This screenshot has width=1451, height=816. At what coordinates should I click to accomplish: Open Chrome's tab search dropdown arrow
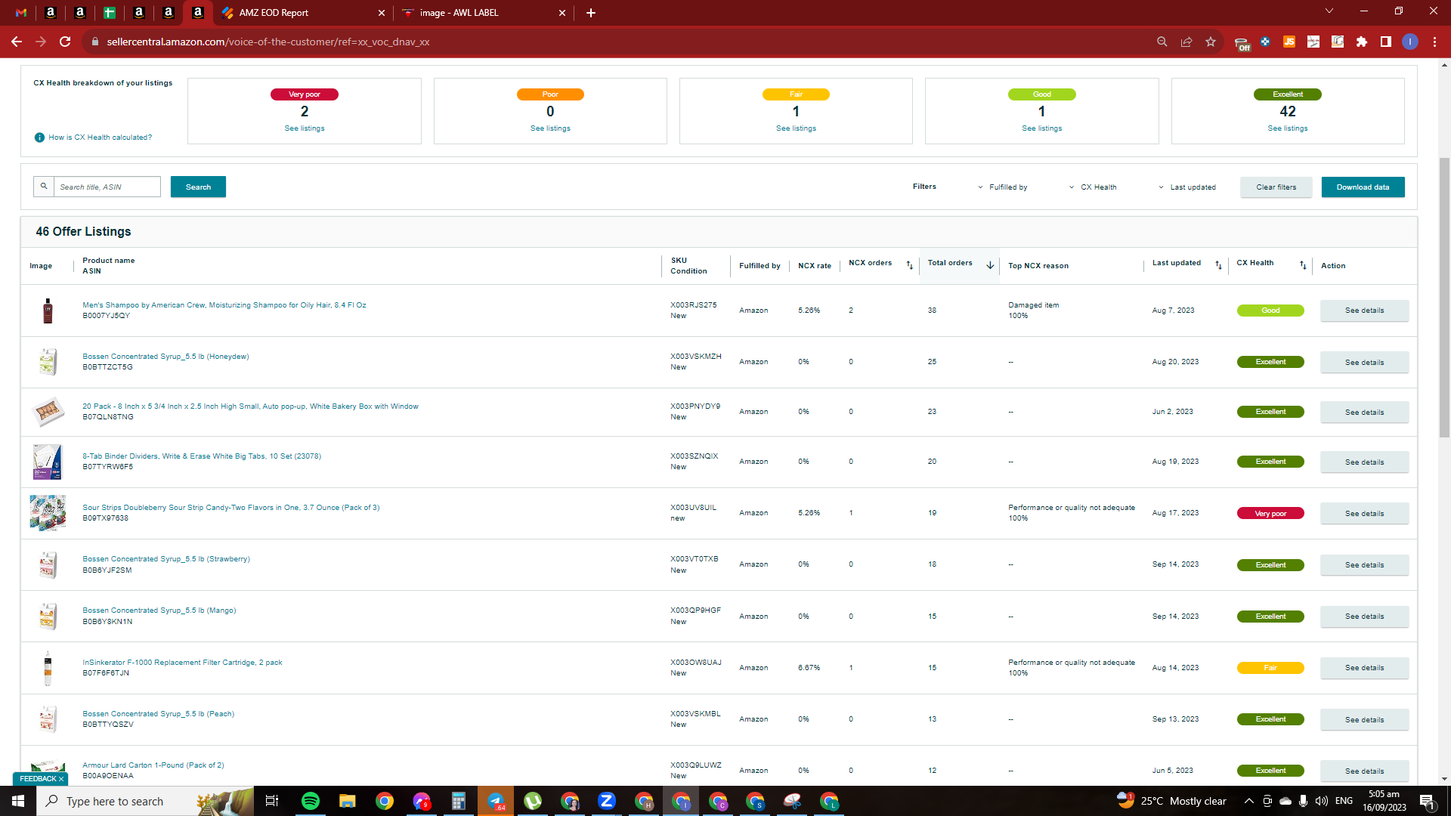[1329, 11]
